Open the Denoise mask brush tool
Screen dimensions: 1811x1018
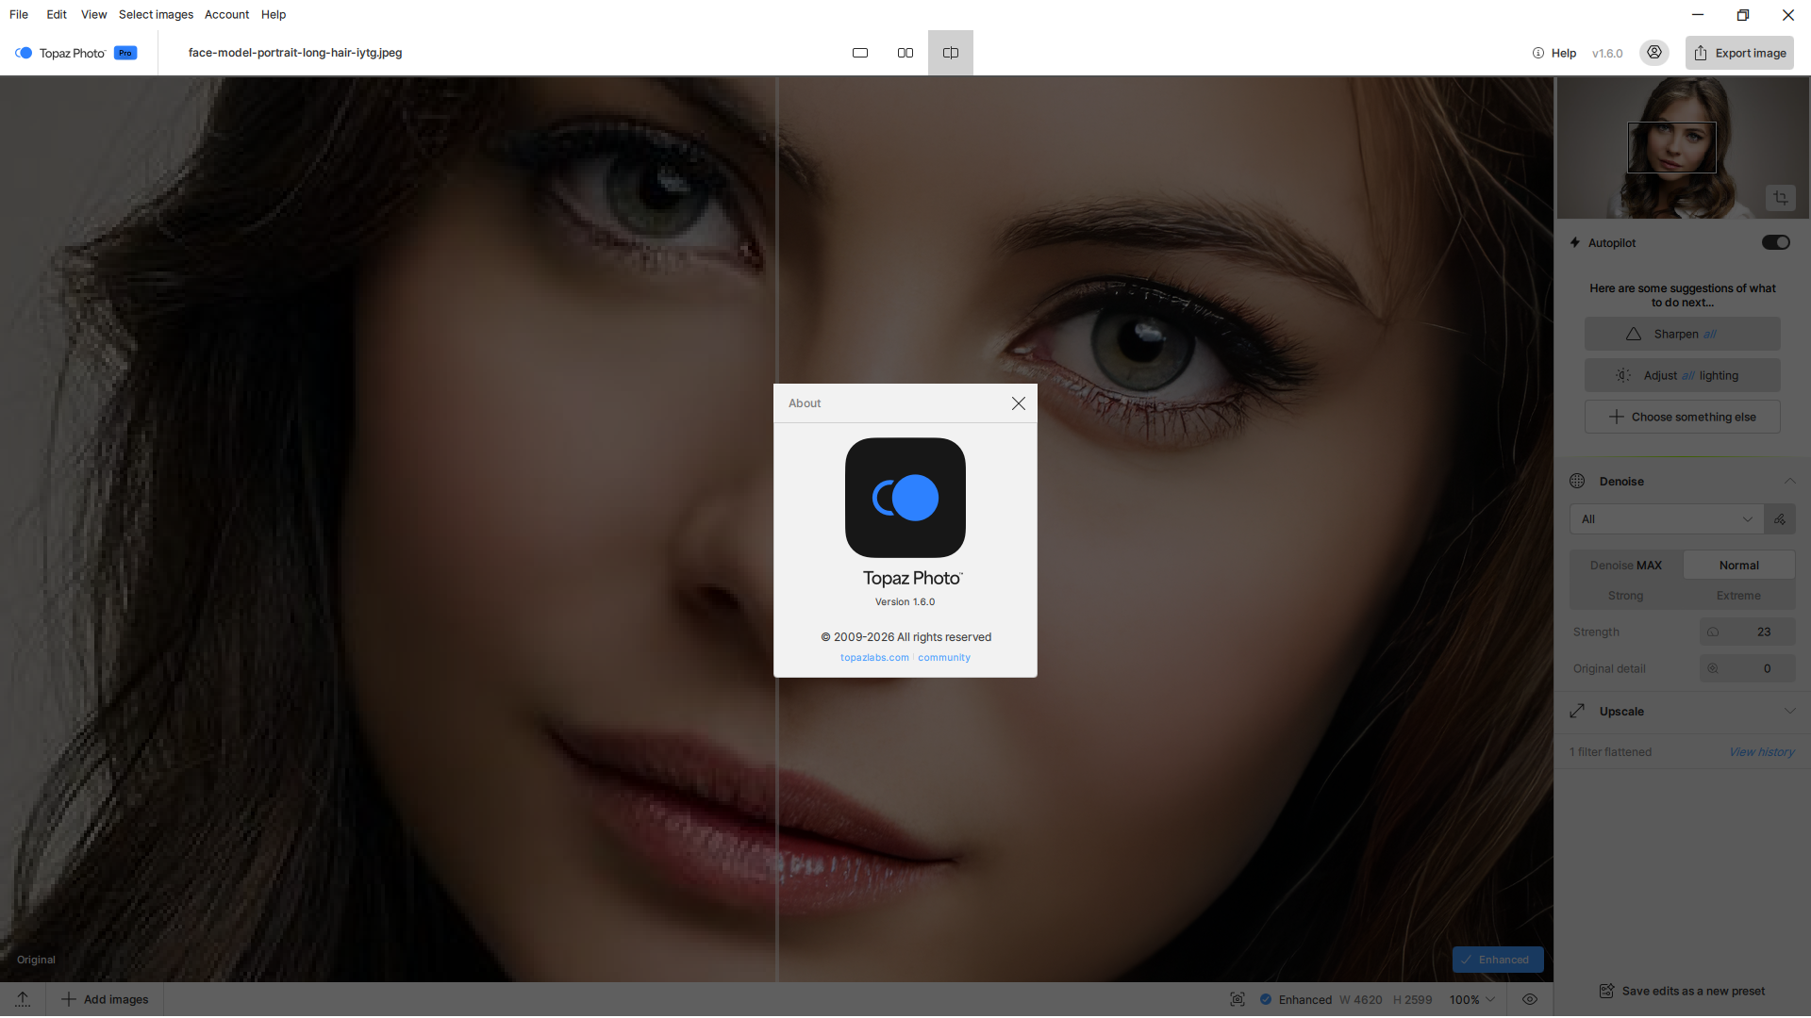click(x=1780, y=519)
